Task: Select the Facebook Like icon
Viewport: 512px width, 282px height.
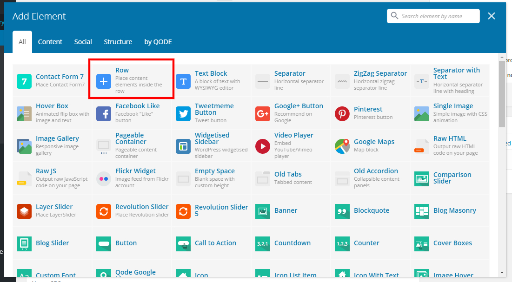Action: tap(104, 113)
